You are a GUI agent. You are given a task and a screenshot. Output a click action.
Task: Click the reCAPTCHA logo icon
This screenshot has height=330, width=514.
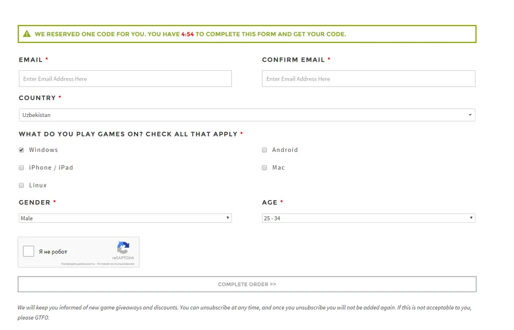pyautogui.click(x=123, y=248)
